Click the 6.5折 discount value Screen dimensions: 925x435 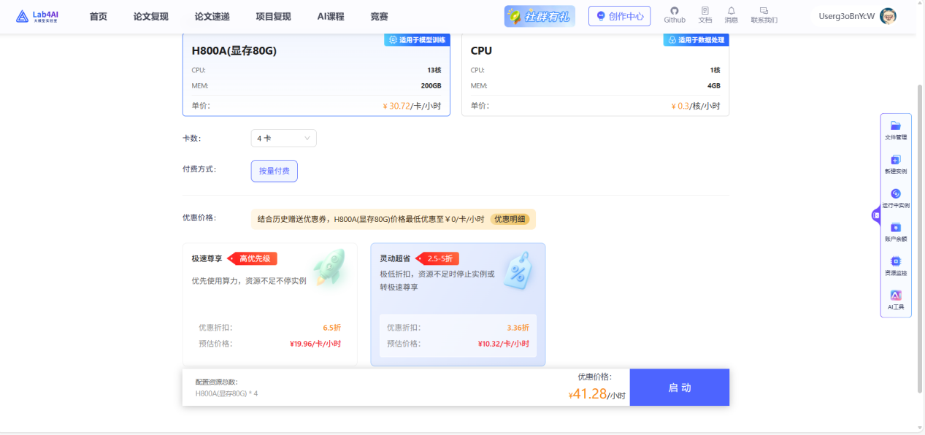click(x=332, y=328)
